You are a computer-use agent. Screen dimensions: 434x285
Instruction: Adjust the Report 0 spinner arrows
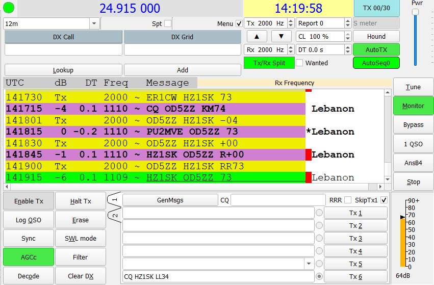pos(348,23)
